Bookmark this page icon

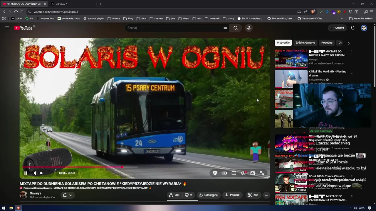click(x=22, y=12)
